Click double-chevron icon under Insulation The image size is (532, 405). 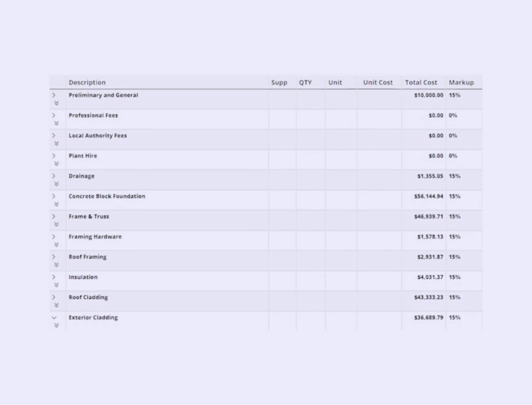[56, 285]
